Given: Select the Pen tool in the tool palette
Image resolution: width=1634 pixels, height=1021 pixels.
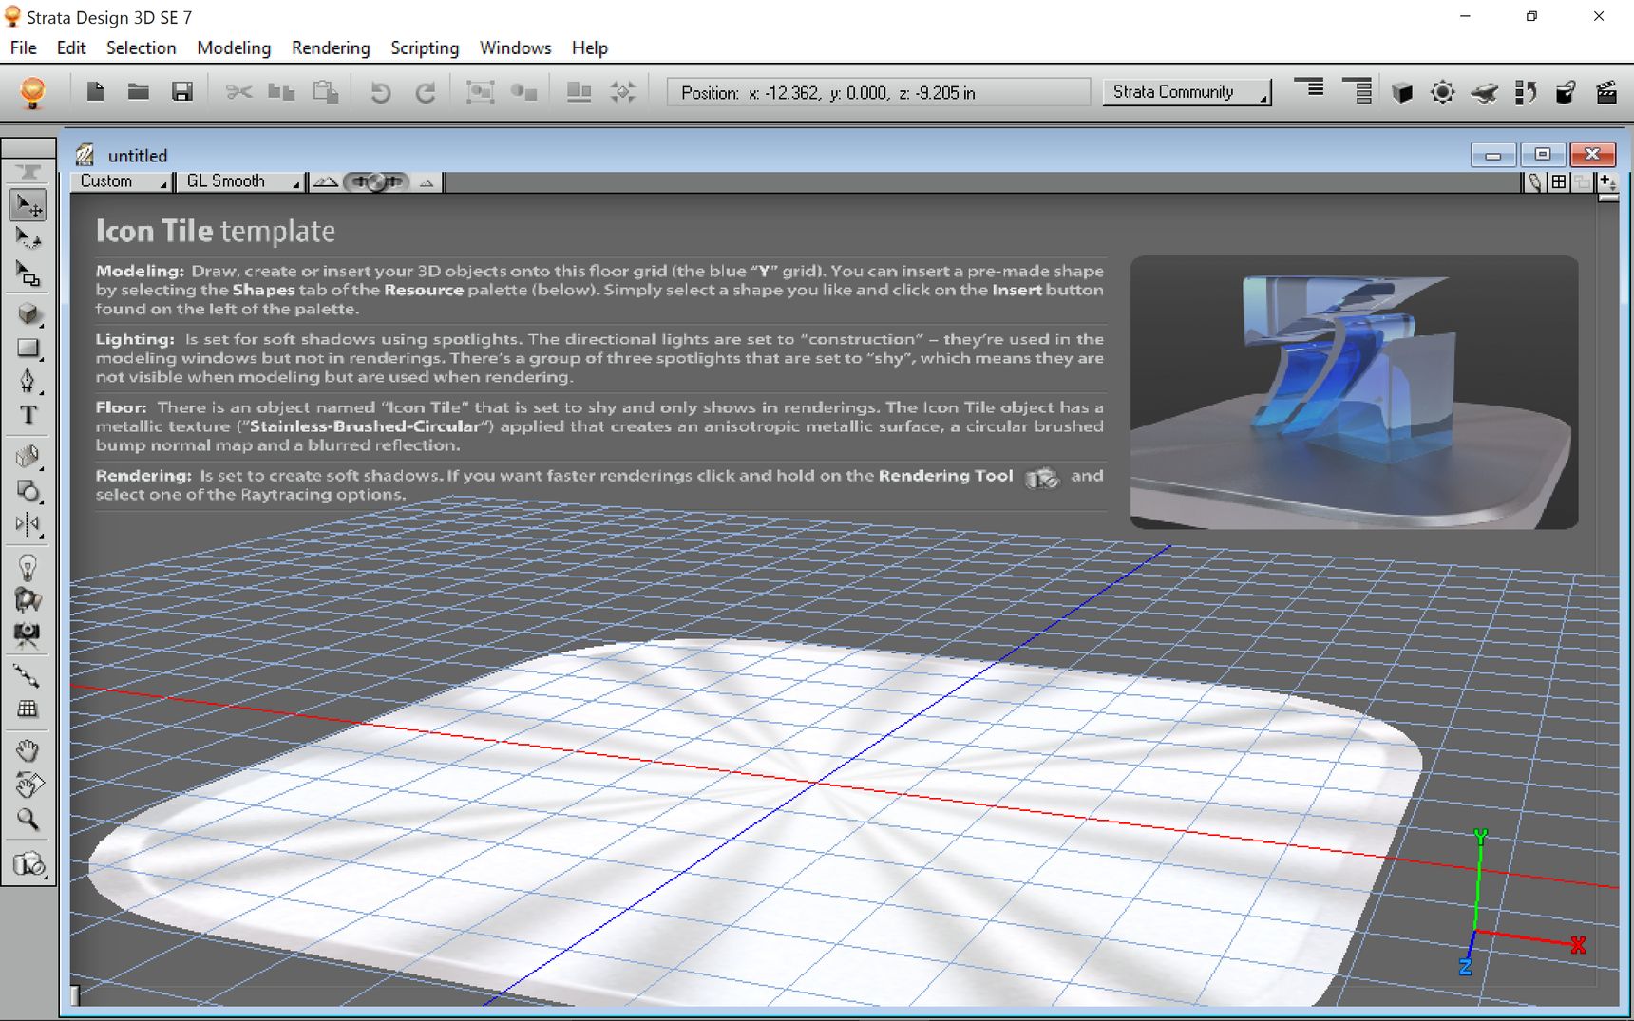Looking at the screenshot, I should coord(28,381).
